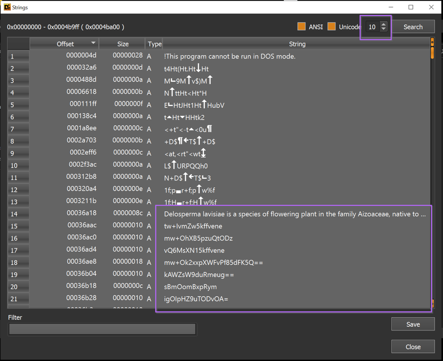Open the Offset column sort dropdown
The width and height of the screenshot is (443, 361).
(93, 43)
